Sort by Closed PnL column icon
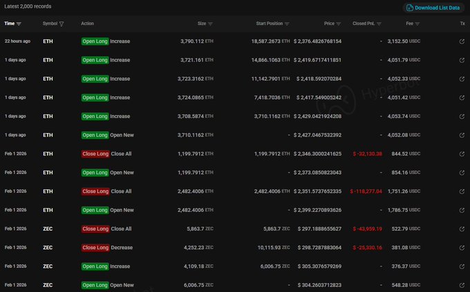The height and width of the screenshot is (292, 470). [x=379, y=23]
